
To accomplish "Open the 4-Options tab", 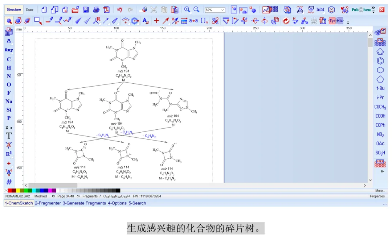I will point(117,203).
